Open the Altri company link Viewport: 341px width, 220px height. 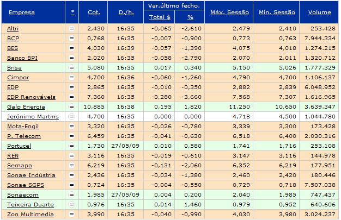pos(13,29)
